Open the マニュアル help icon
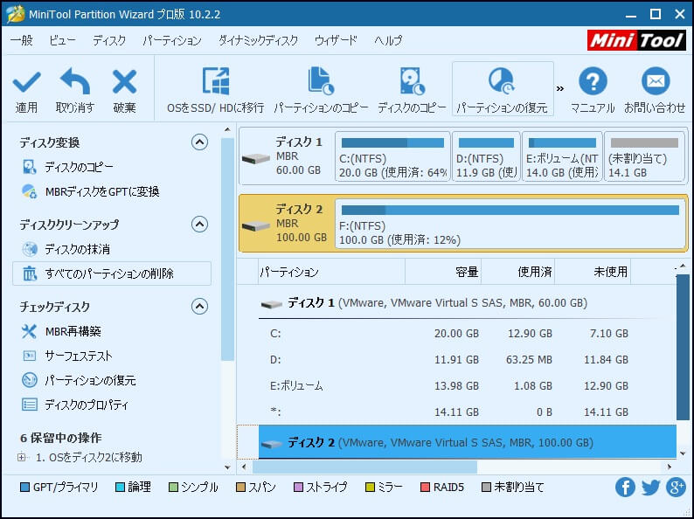694x519 pixels. pyautogui.click(x=593, y=84)
